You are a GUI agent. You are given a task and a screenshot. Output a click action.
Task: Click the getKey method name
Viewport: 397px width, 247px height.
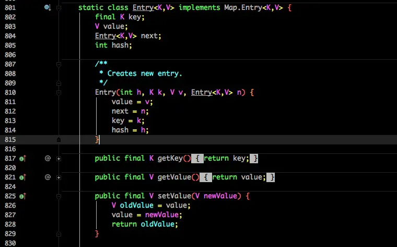[170, 159]
